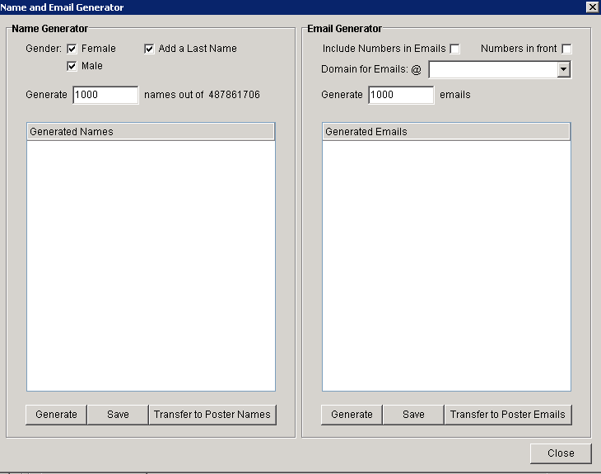This screenshot has width=601, height=474.
Task: Click Generate button under Generated Names
Action: [x=56, y=415]
